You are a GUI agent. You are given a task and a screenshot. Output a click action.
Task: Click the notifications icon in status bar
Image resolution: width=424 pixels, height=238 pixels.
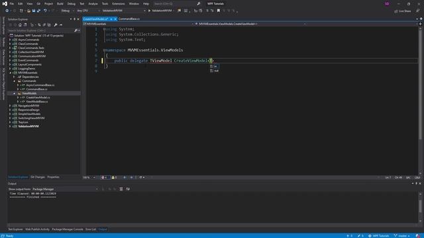tap(418, 236)
